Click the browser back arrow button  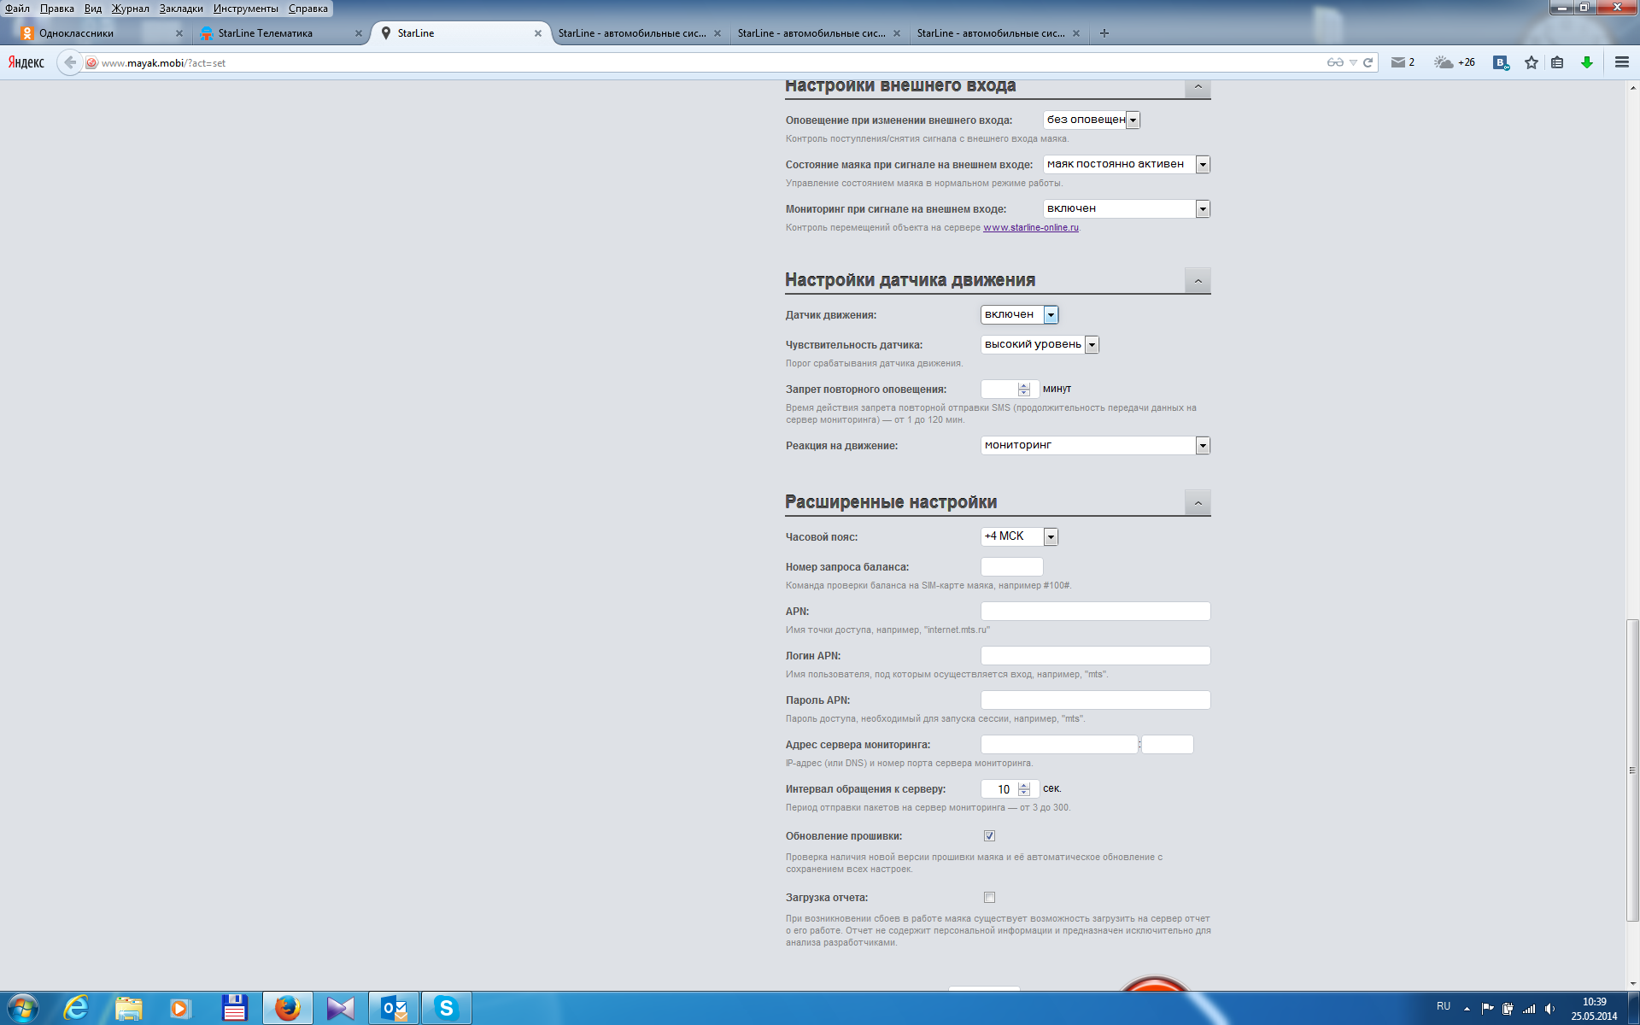70,62
